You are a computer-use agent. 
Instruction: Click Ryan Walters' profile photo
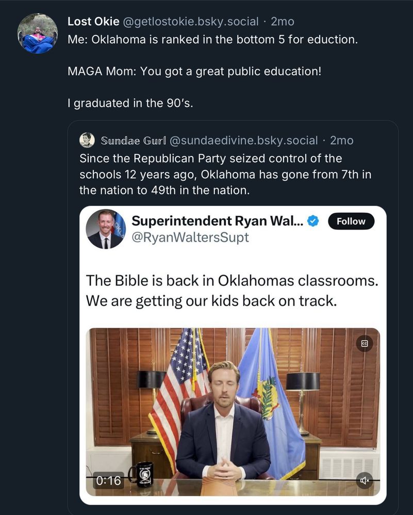point(105,229)
